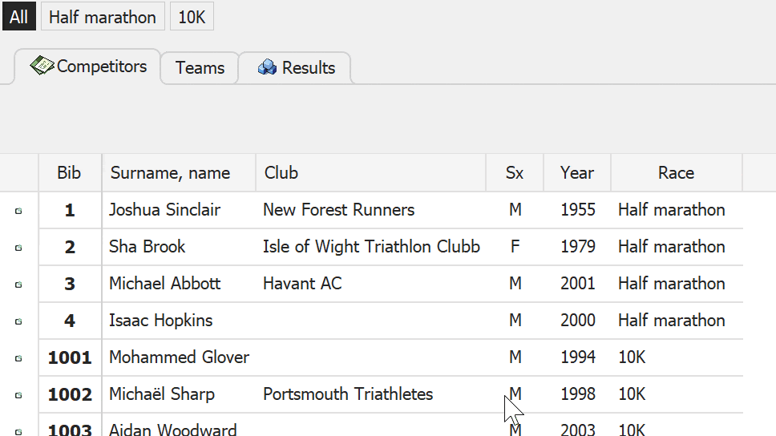Sort by Surname, name column header
Viewport: 776px width, 436px height.
click(x=170, y=173)
